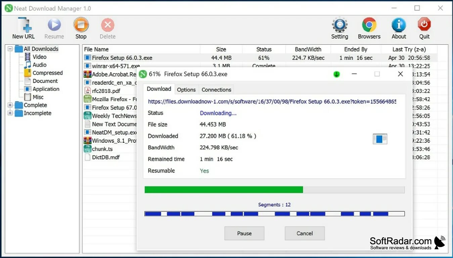
Task: Select the Audio category in the tree
Action: pos(39,65)
